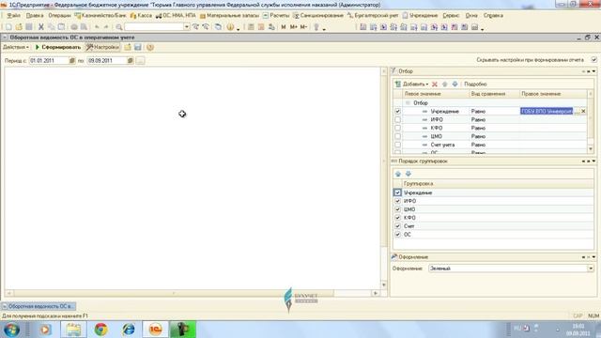Open the toolbar search field dropdown arrow

point(187,27)
